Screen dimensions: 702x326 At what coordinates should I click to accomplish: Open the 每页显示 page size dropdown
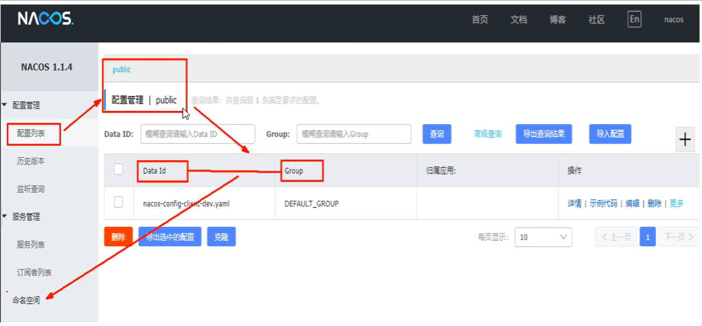click(543, 237)
